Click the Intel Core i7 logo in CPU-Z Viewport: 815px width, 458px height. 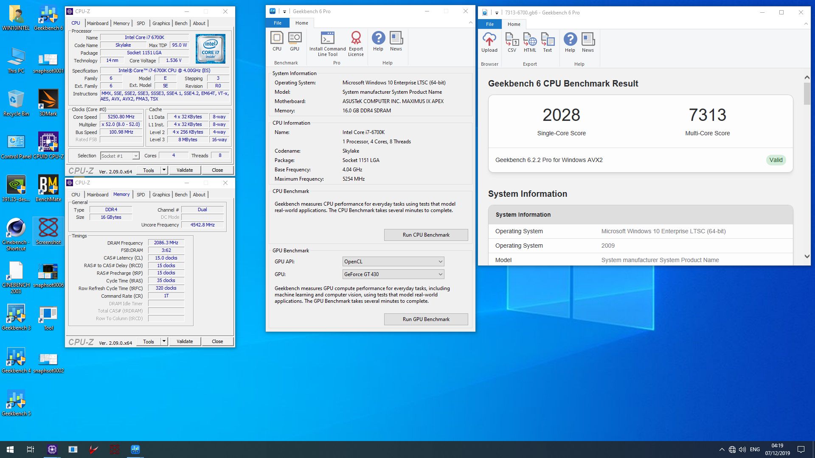211,49
